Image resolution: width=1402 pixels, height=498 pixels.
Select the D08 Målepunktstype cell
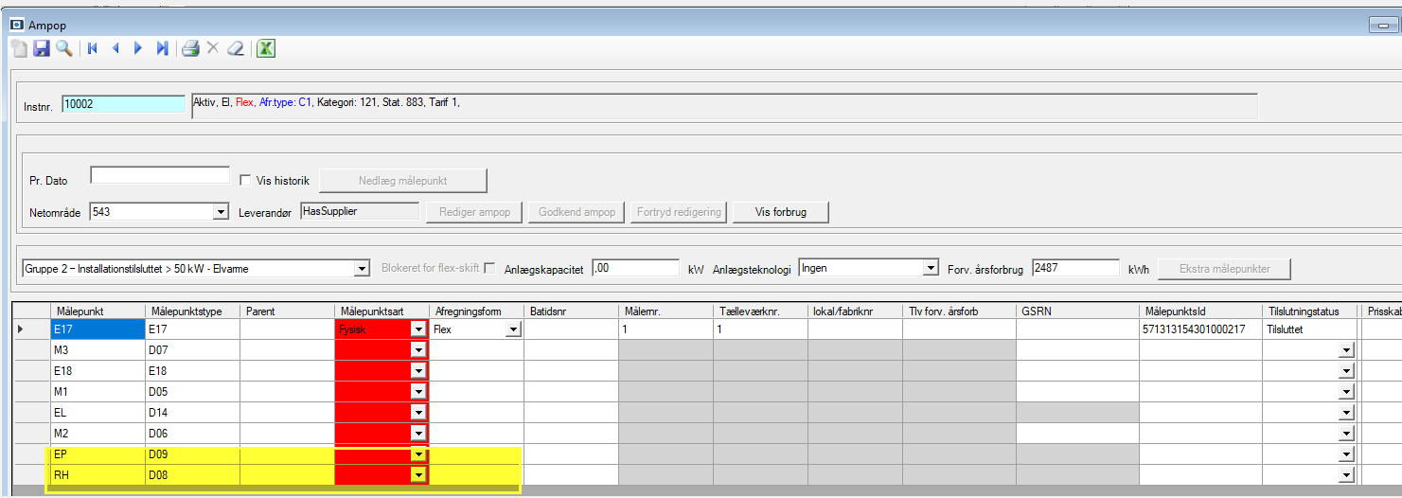[192, 475]
